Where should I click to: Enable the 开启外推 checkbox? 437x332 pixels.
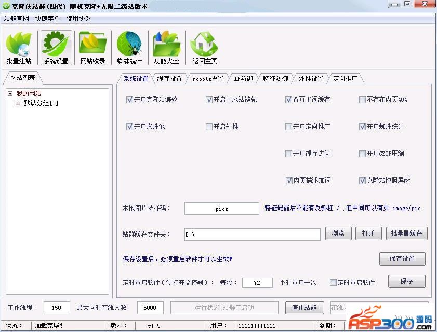click(x=209, y=127)
